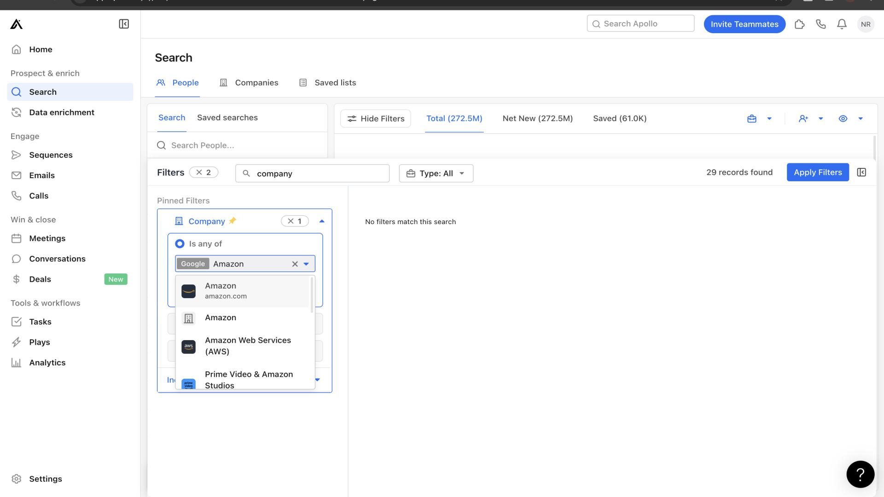Switch to the Companies tab
884x497 pixels.
pos(257,82)
